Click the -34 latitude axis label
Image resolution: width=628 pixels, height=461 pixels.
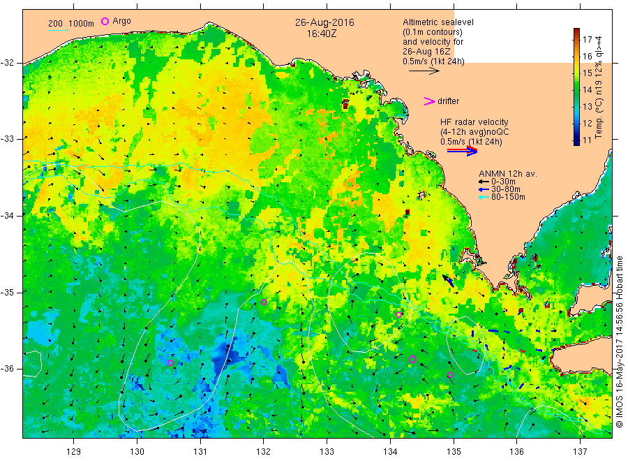point(7,216)
